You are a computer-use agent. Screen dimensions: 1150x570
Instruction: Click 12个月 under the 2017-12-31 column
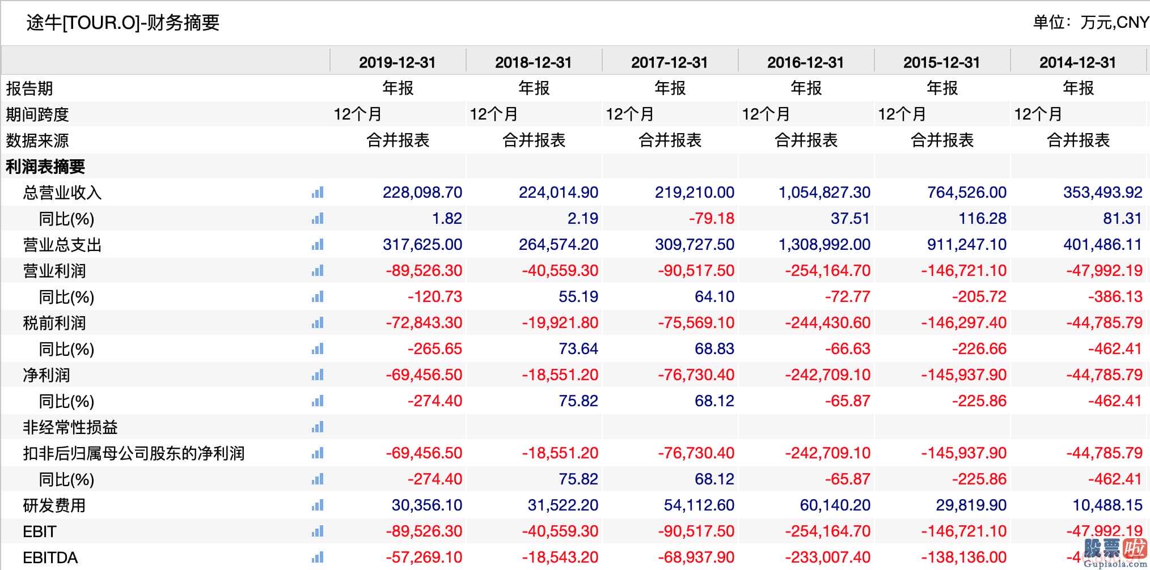629,114
